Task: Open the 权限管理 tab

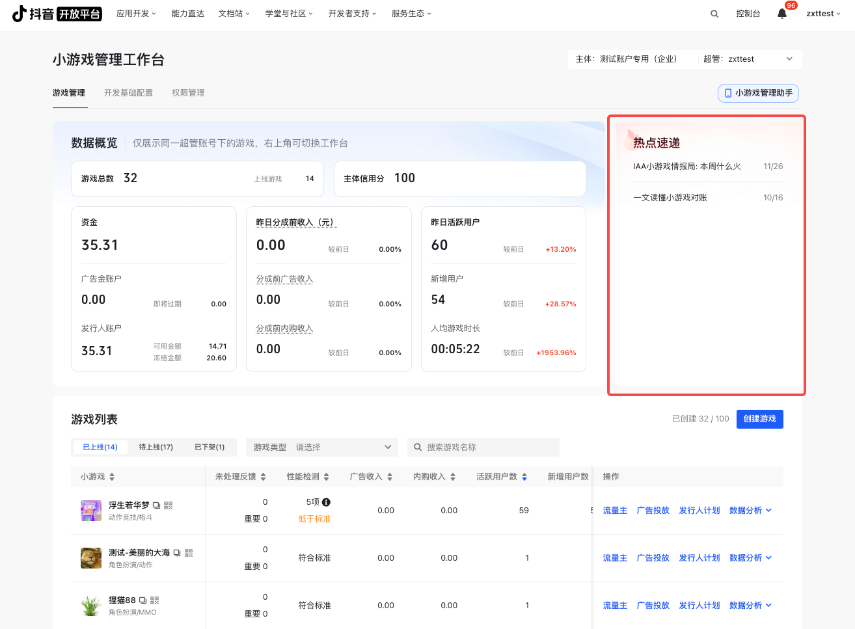Action: point(188,93)
